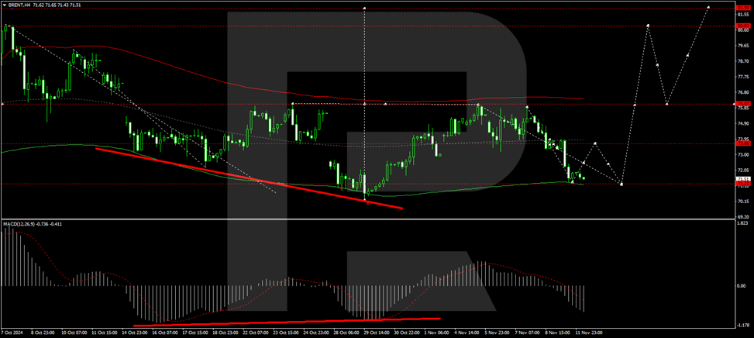The width and height of the screenshot is (754, 338).
Task: Click the 72.05 price axis value
Action: [744, 171]
